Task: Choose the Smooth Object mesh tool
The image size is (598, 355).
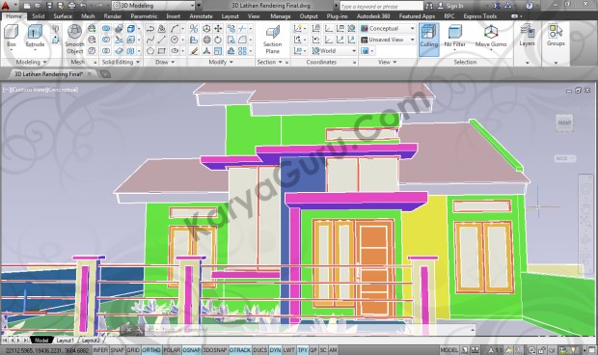Action: coord(74,39)
